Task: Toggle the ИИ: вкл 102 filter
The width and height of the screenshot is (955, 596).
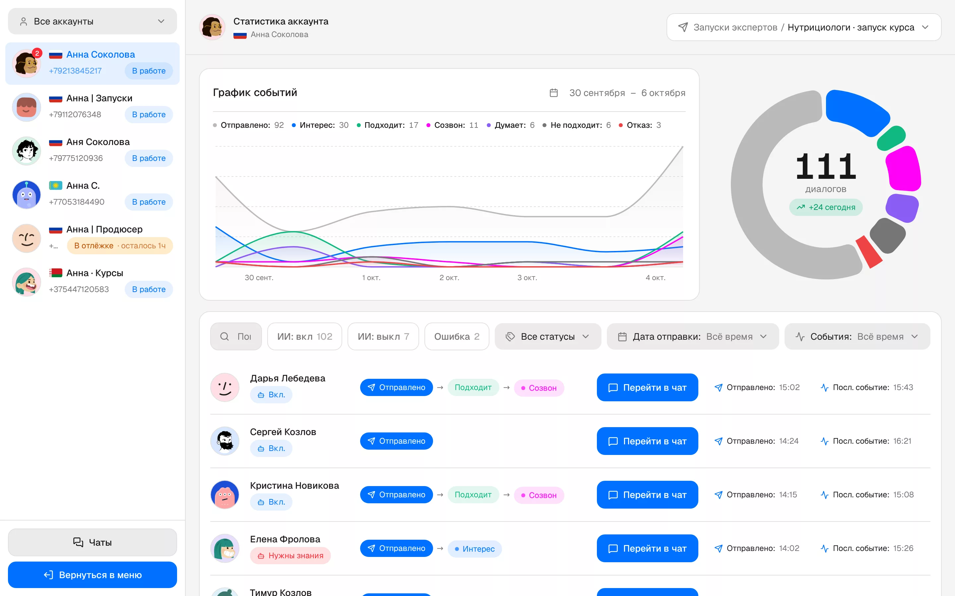Action: (x=305, y=336)
